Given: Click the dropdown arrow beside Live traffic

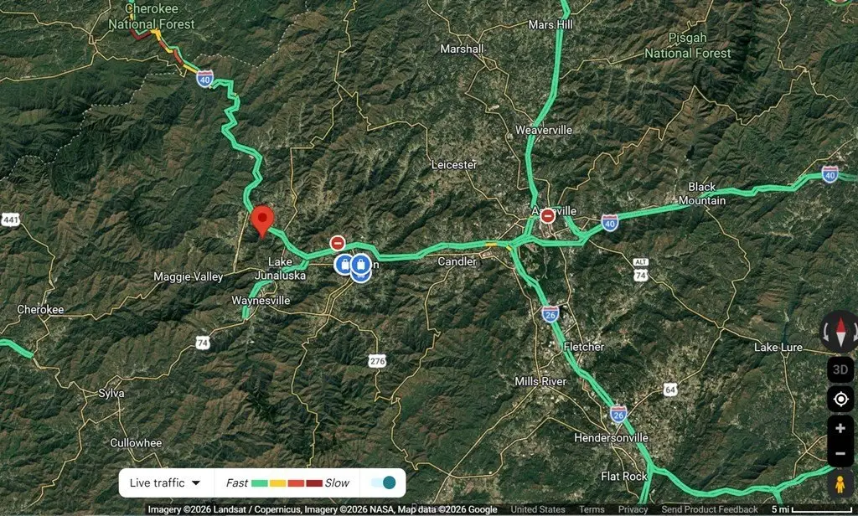Looking at the screenshot, I should pyautogui.click(x=196, y=482).
